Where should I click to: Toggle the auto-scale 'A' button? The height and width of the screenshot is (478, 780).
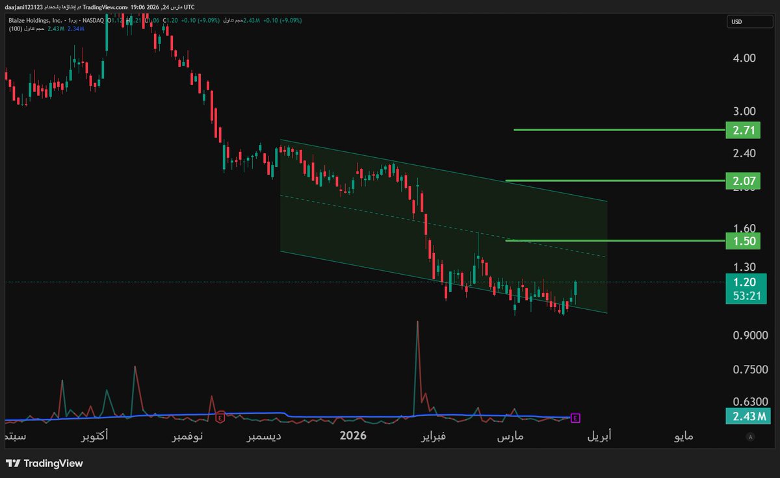[751, 436]
